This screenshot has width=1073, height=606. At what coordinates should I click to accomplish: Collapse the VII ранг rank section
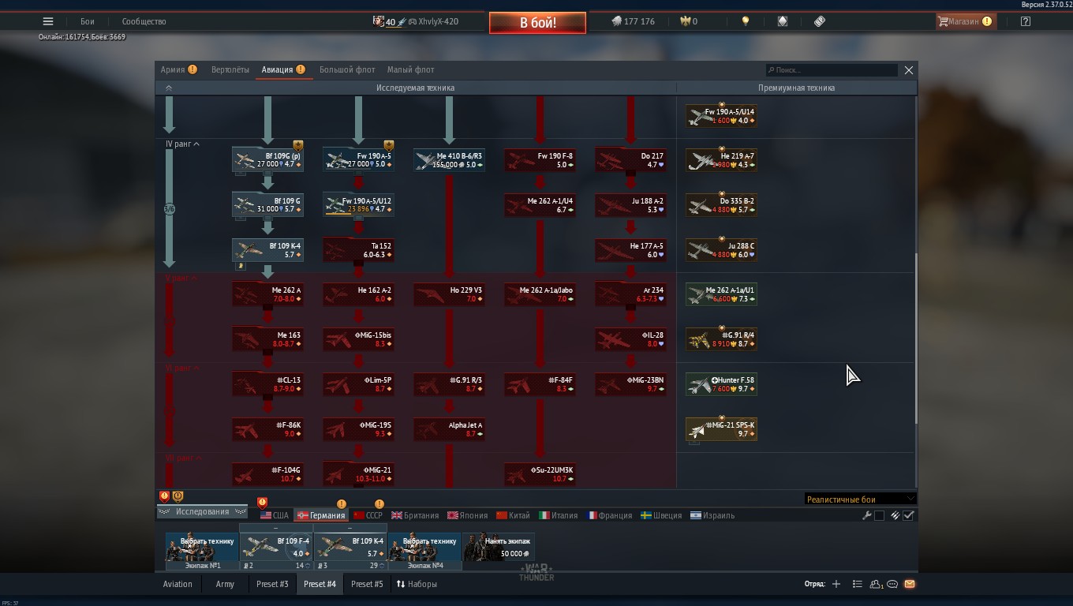(184, 458)
